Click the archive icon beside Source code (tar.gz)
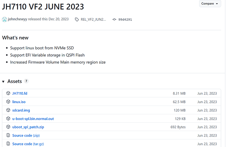The height and width of the screenshot is (147, 226). pyautogui.click(x=9, y=144)
